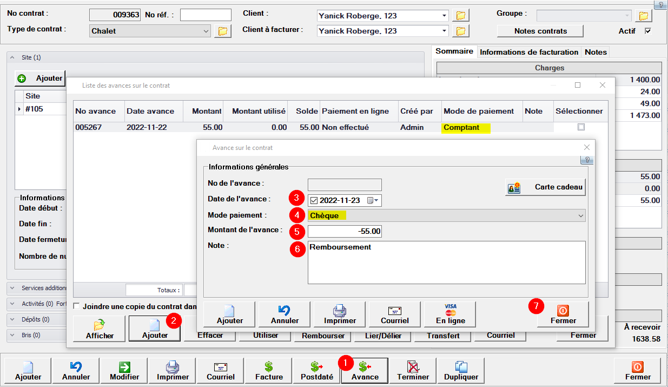Click Imprimer in the main bottom toolbar
The image size is (668, 387).
[x=173, y=371]
